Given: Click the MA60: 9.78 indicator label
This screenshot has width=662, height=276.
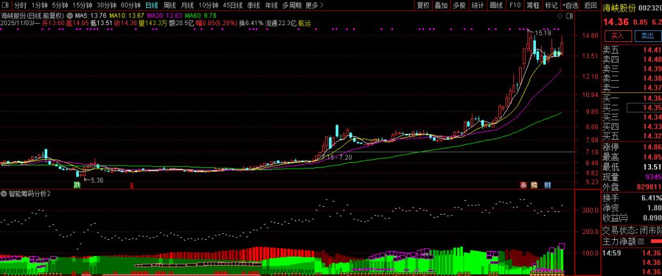Looking at the screenshot, I should [x=200, y=16].
